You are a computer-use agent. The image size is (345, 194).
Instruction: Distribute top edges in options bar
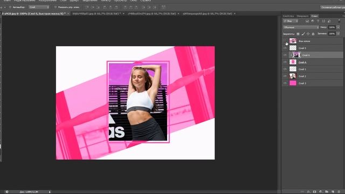(125, 7)
